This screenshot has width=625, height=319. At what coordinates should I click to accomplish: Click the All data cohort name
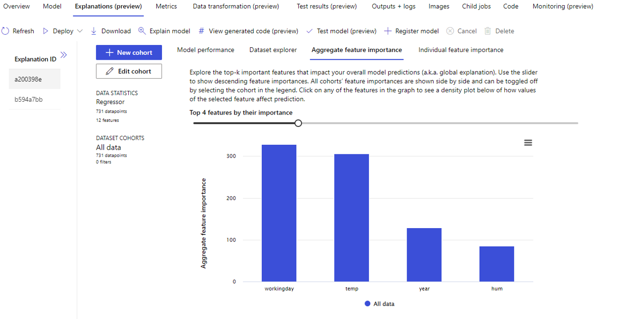coord(108,147)
